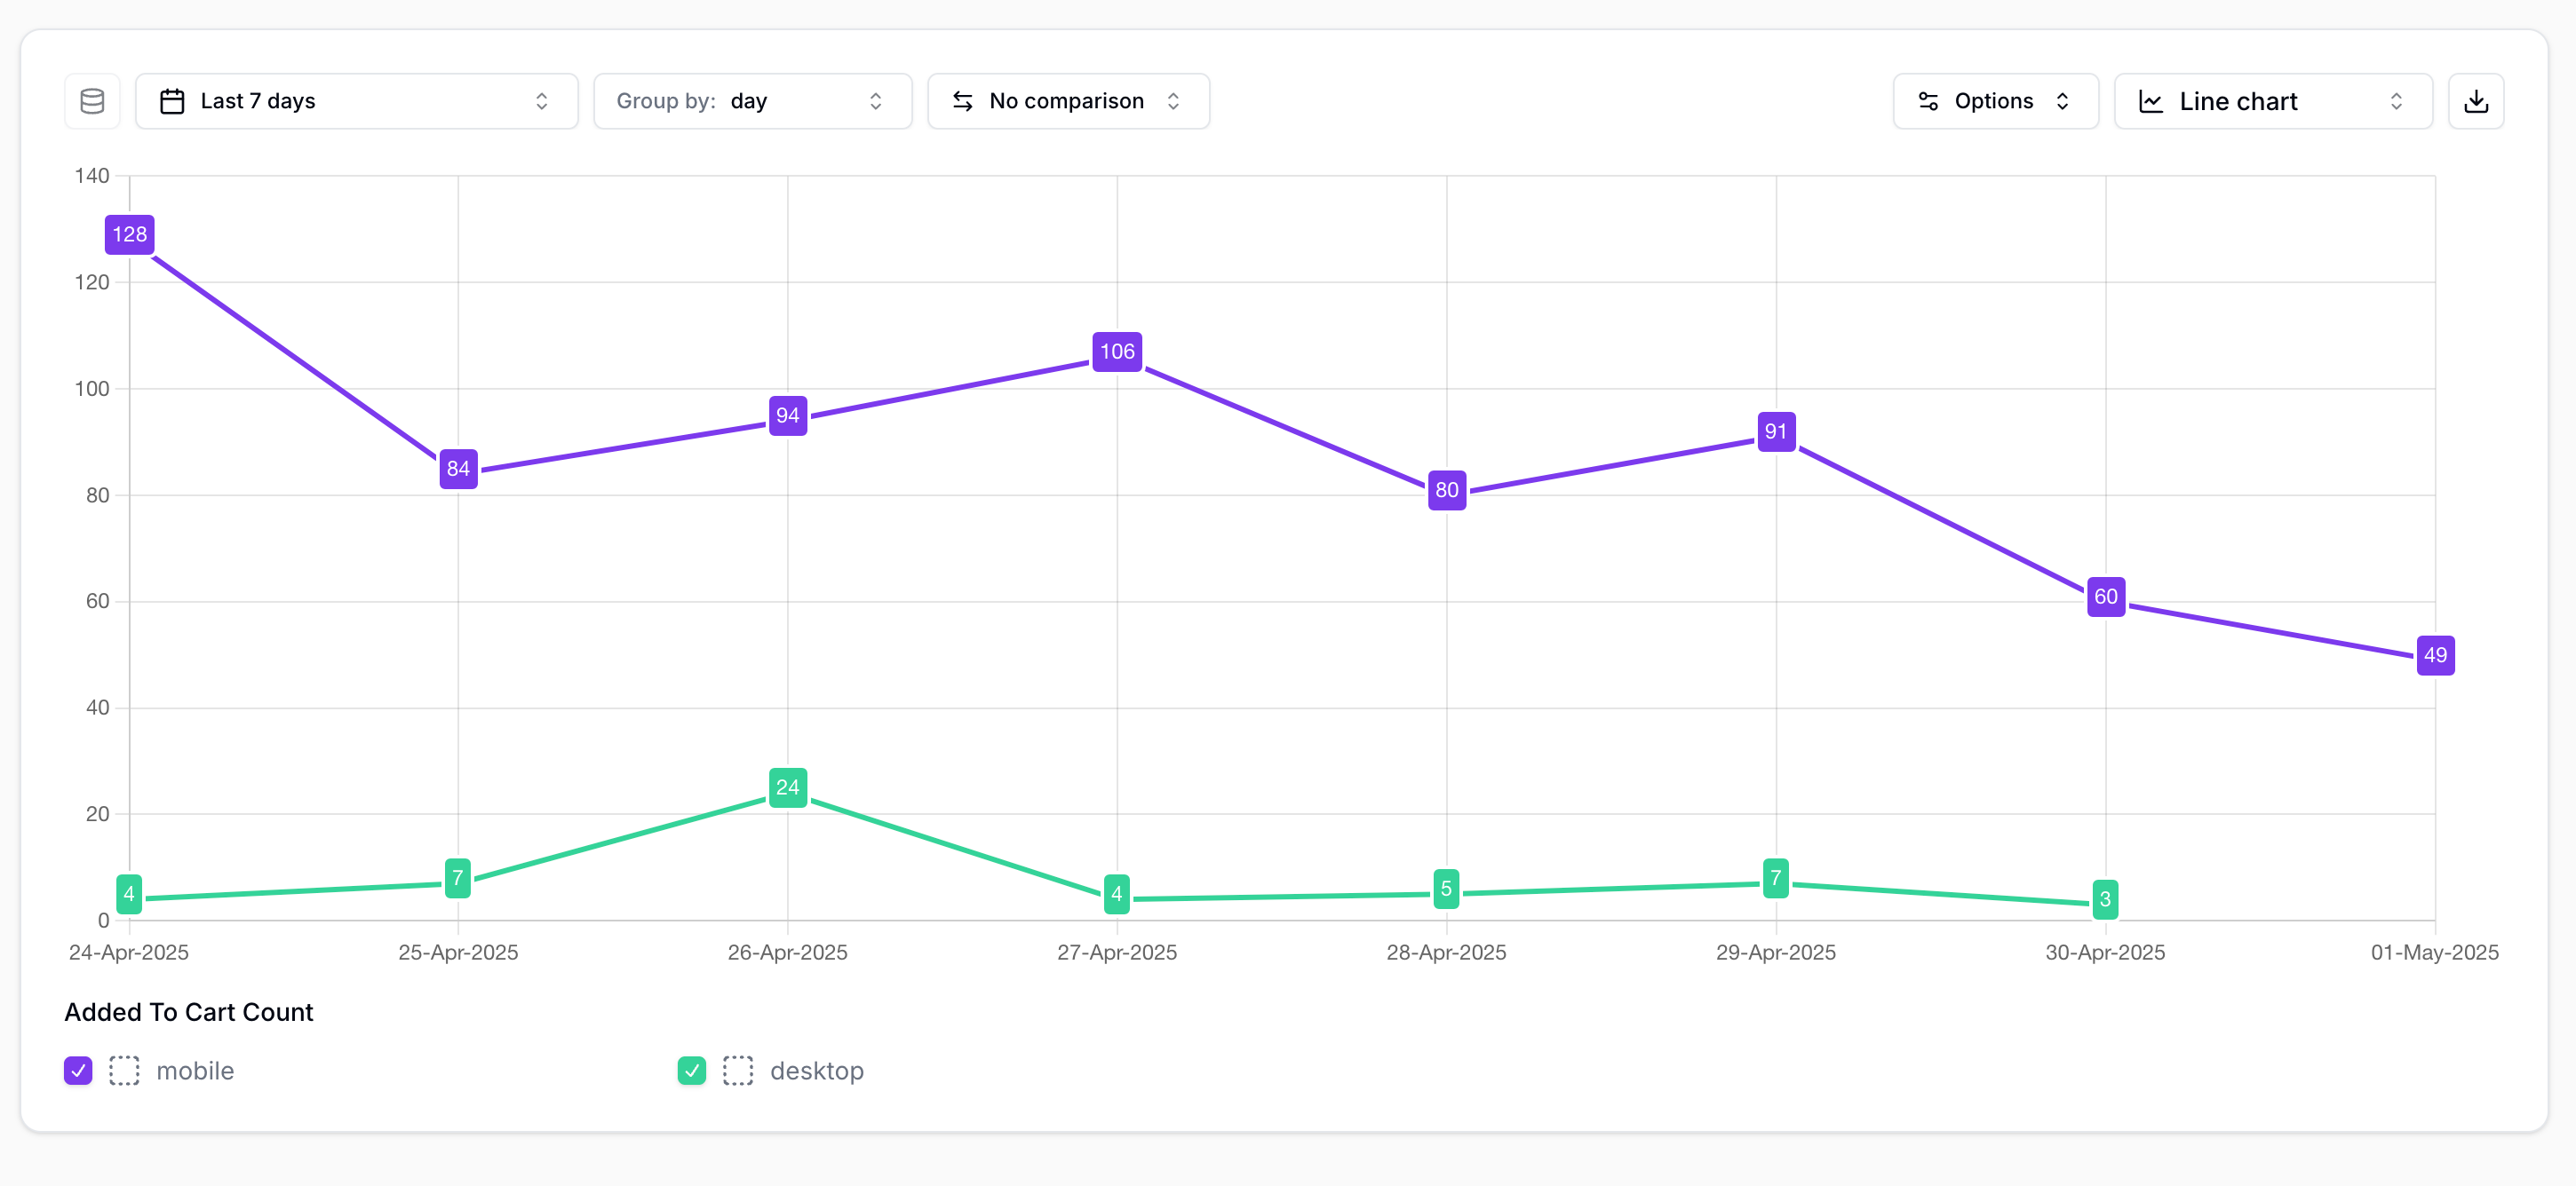Click dashed square icon next to desktop
The width and height of the screenshot is (2576, 1186).
(x=737, y=1070)
